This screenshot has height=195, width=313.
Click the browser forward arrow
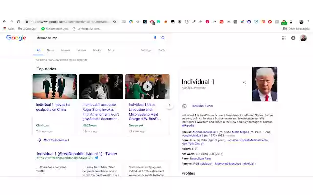[x=11, y=22]
